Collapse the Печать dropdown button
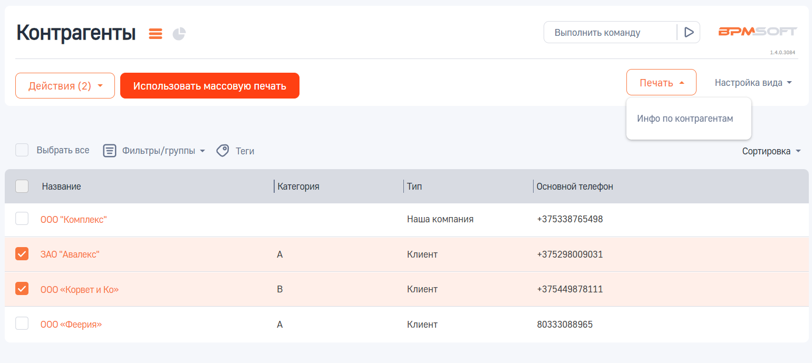This screenshot has height=363, width=812. tap(661, 83)
